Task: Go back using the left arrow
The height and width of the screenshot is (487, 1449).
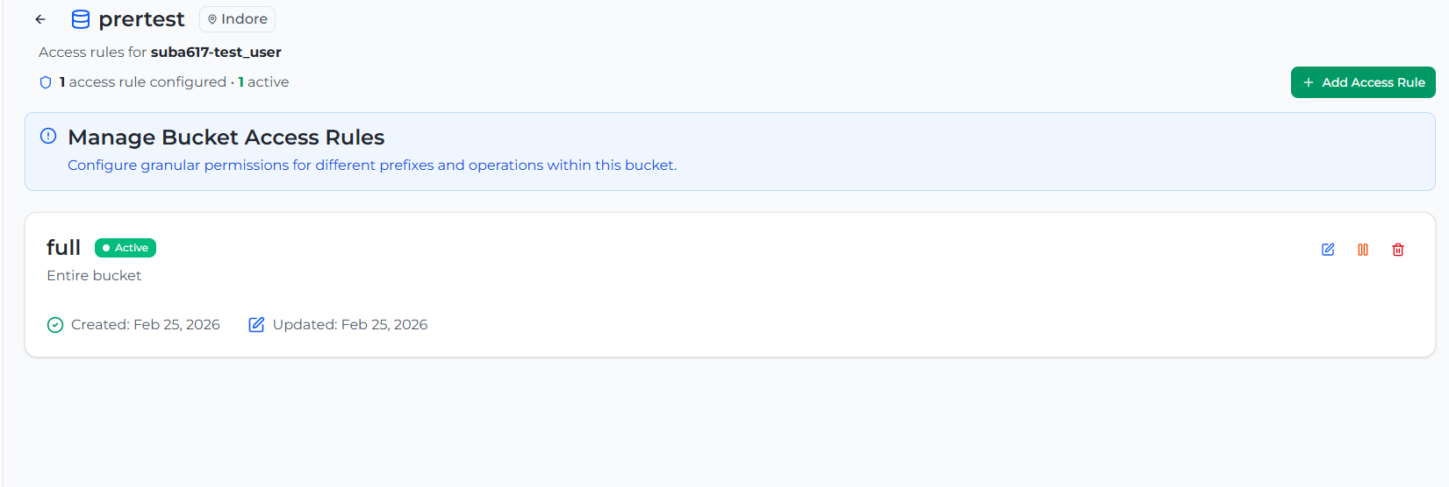Action: coord(40,19)
